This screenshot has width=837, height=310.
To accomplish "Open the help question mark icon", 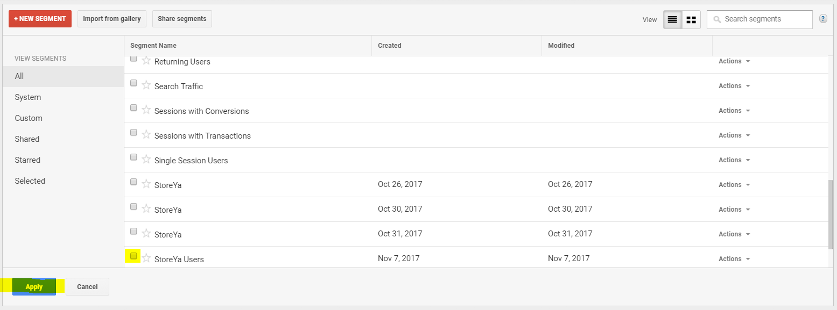I will [x=823, y=19].
